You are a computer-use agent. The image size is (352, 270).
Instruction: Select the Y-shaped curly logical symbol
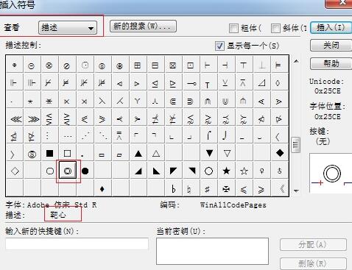(138, 101)
